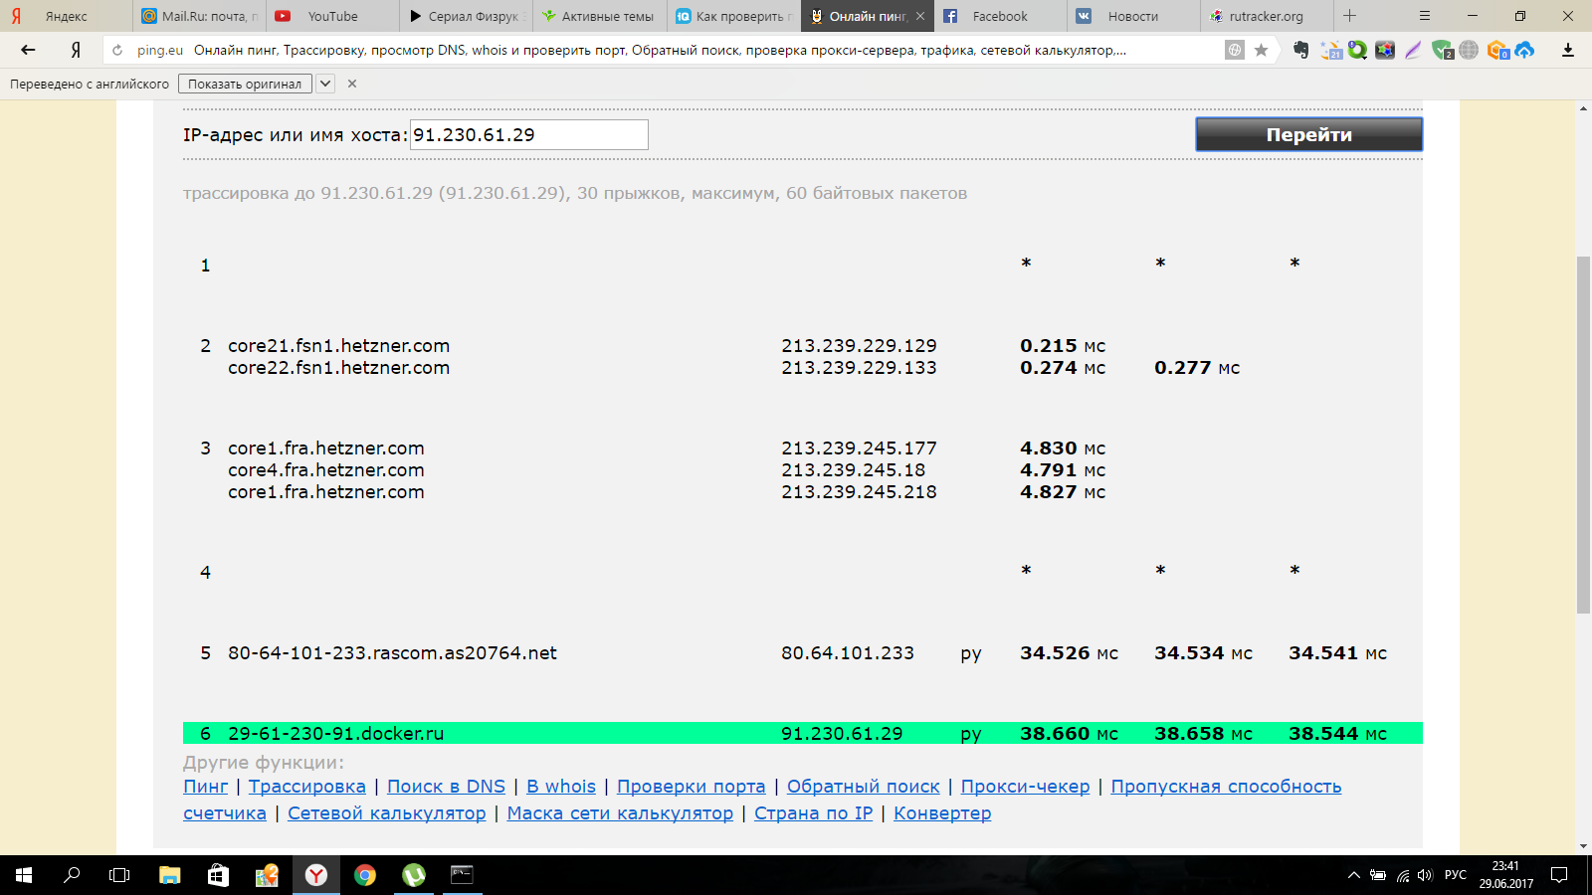Click the purple feather extension icon

(x=1413, y=50)
